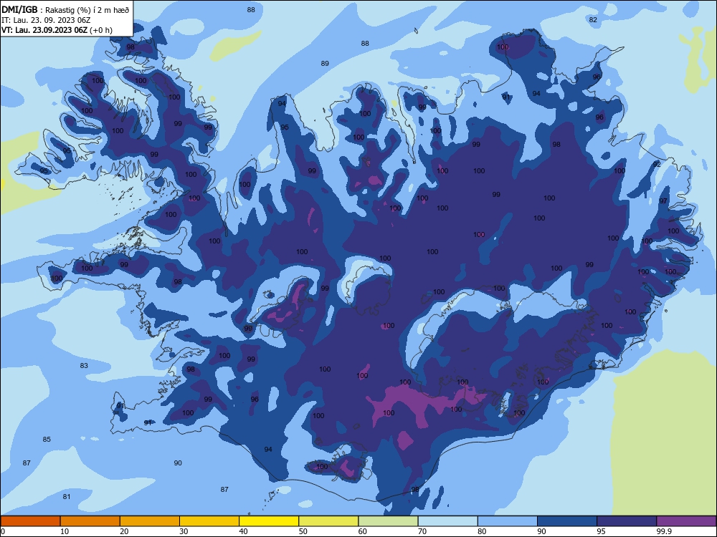Viewport: 717px width, 537px height.
Task: Click the 'VT: Lau. 23.09.2023 06Z (+0 h)' line
Action: pyautogui.click(x=57, y=30)
